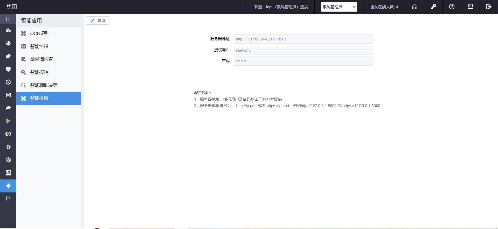Collapse the sidebar with the three-bar icon
The width and height of the screenshot is (498, 229).
click(8, 19)
